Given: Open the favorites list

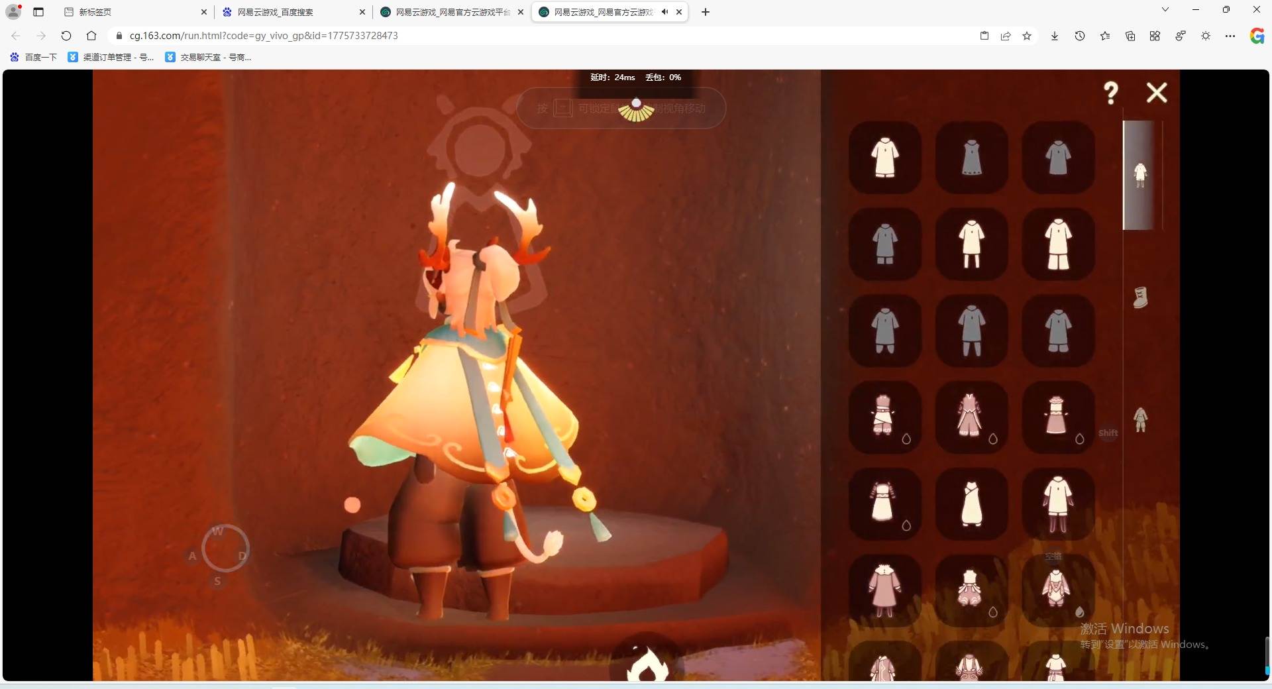Looking at the screenshot, I should point(1105,36).
